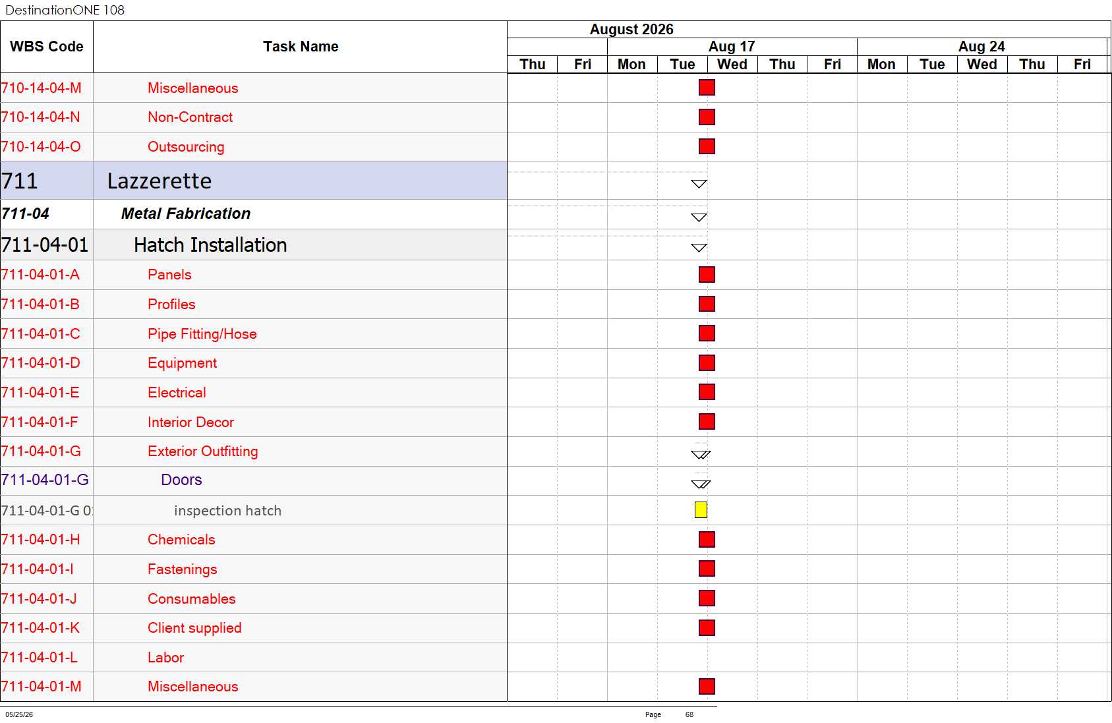
Task: Select red marker for Pipe Fitting/Hose
Action: pos(707,333)
